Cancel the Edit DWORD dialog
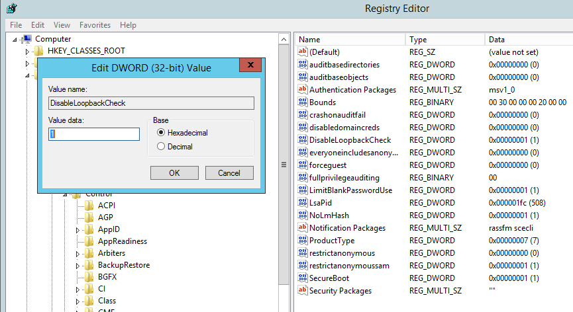573x312 pixels. (229, 173)
